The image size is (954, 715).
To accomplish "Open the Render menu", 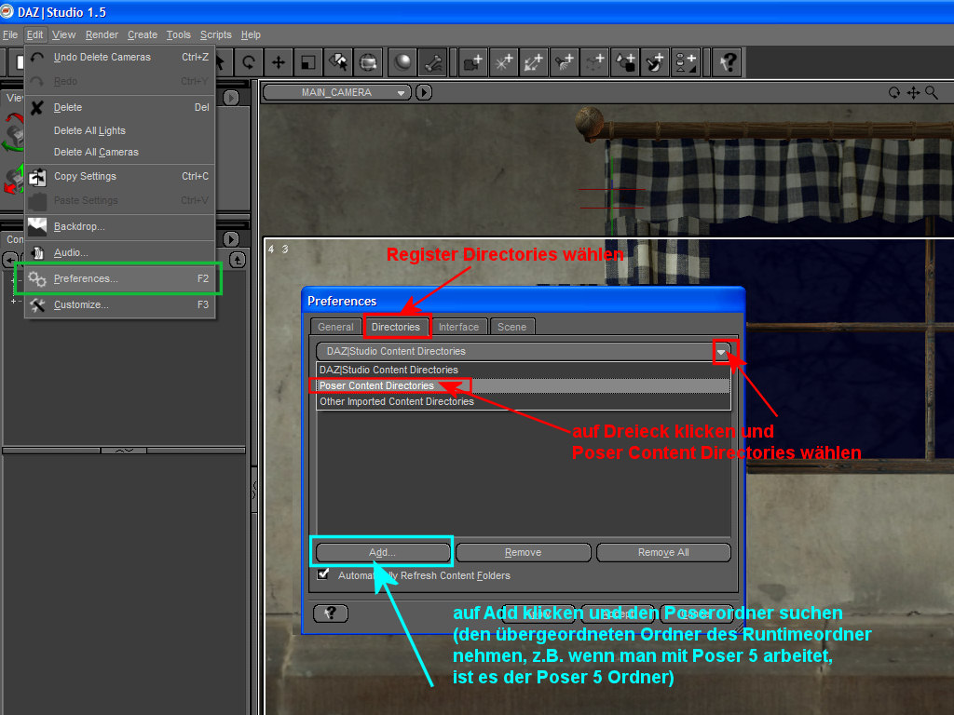I will 102,34.
